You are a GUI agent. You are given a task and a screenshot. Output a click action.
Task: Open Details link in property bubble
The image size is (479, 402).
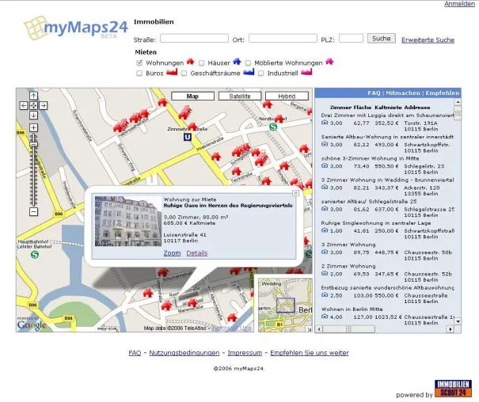[x=197, y=253]
